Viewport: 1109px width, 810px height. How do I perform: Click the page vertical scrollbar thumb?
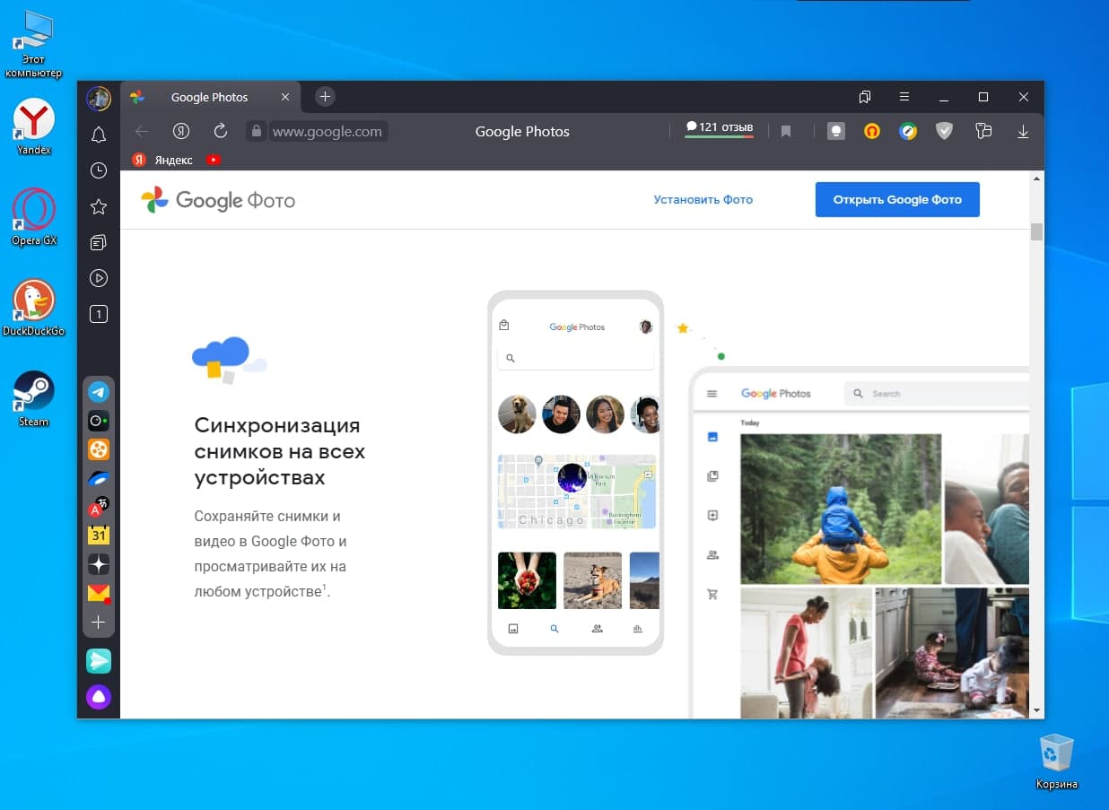pyautogui.click(x=1036, y=231)
